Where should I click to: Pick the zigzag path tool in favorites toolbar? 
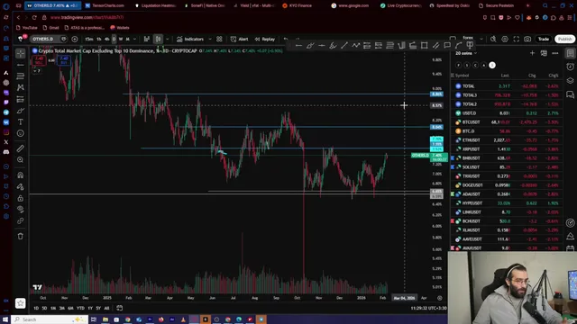click(x=355, y=46)
